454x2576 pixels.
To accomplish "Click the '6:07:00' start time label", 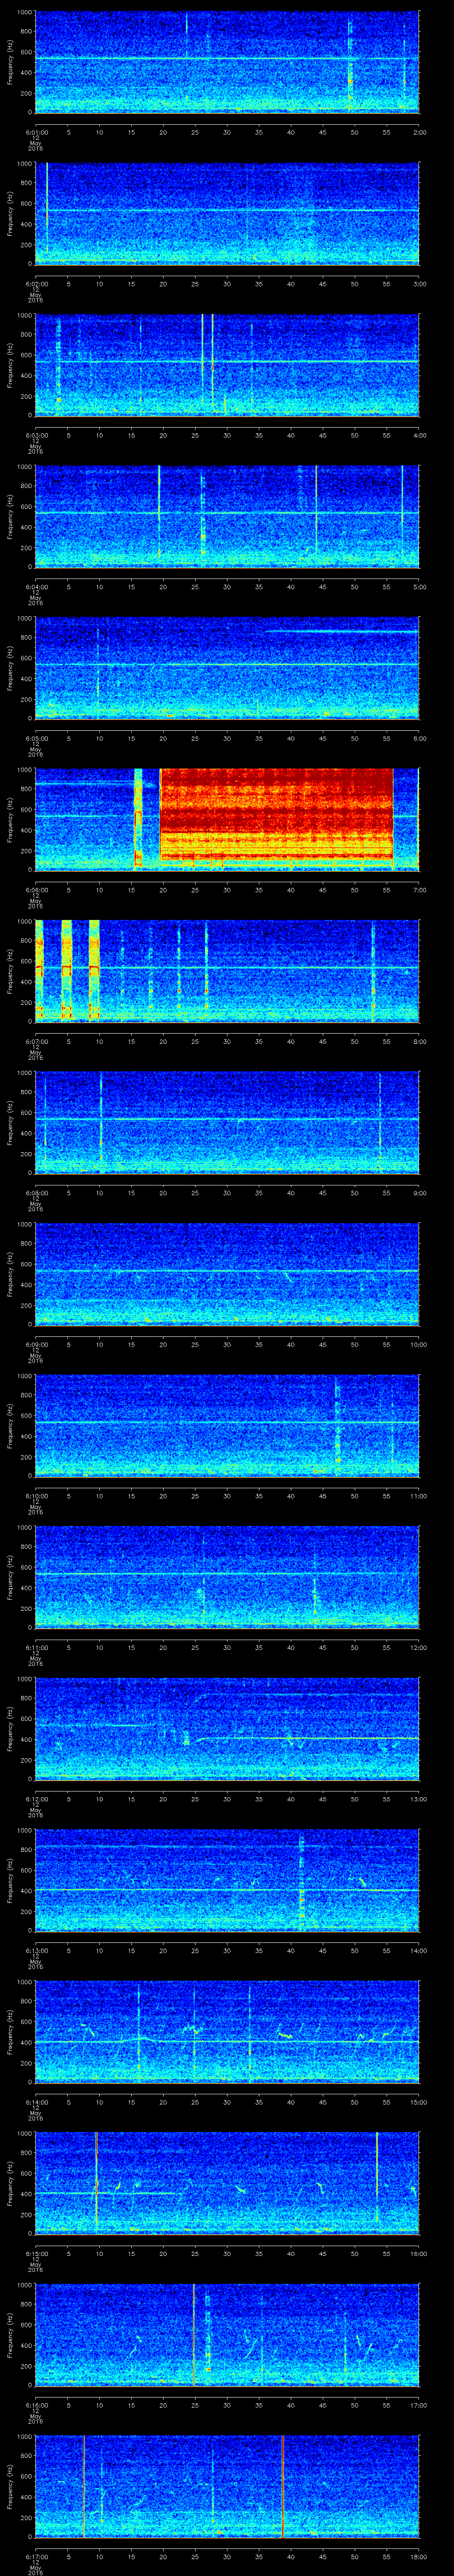I will pos(36,1041).
